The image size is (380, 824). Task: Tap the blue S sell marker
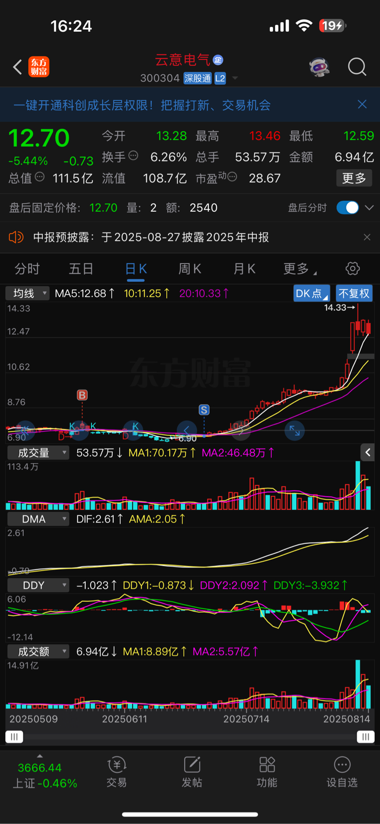204,410
